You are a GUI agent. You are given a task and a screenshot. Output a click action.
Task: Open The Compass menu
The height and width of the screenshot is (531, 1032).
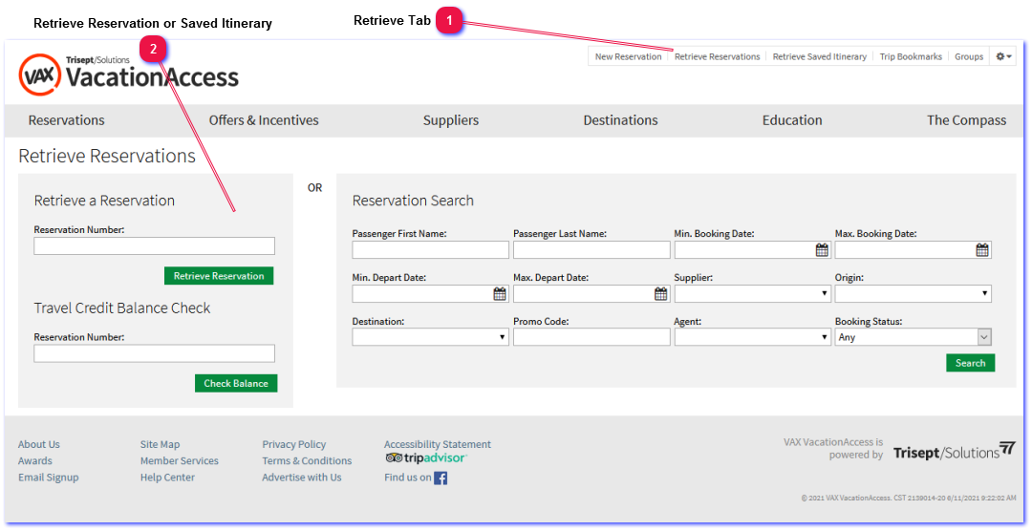pos(967,120)
